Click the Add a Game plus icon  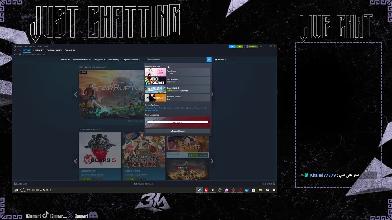click(15, 184)
